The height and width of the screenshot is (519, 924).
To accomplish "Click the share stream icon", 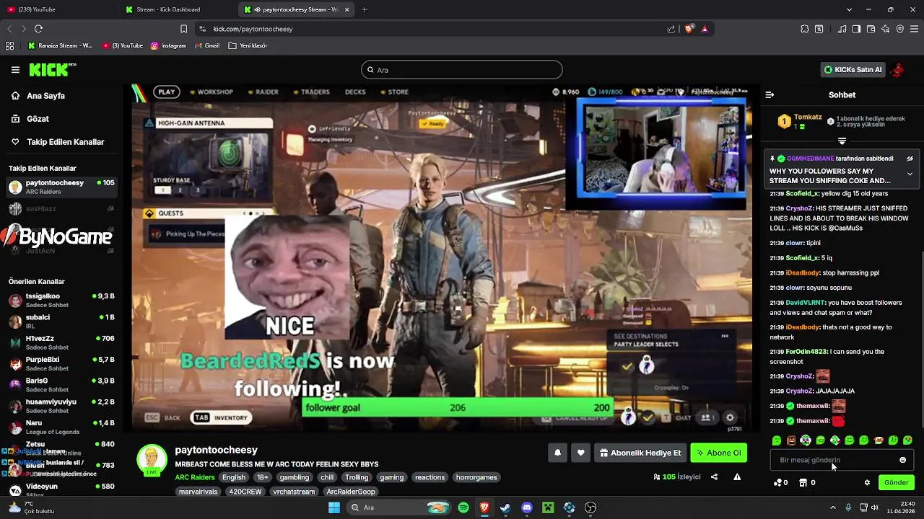I will (714, 476).
